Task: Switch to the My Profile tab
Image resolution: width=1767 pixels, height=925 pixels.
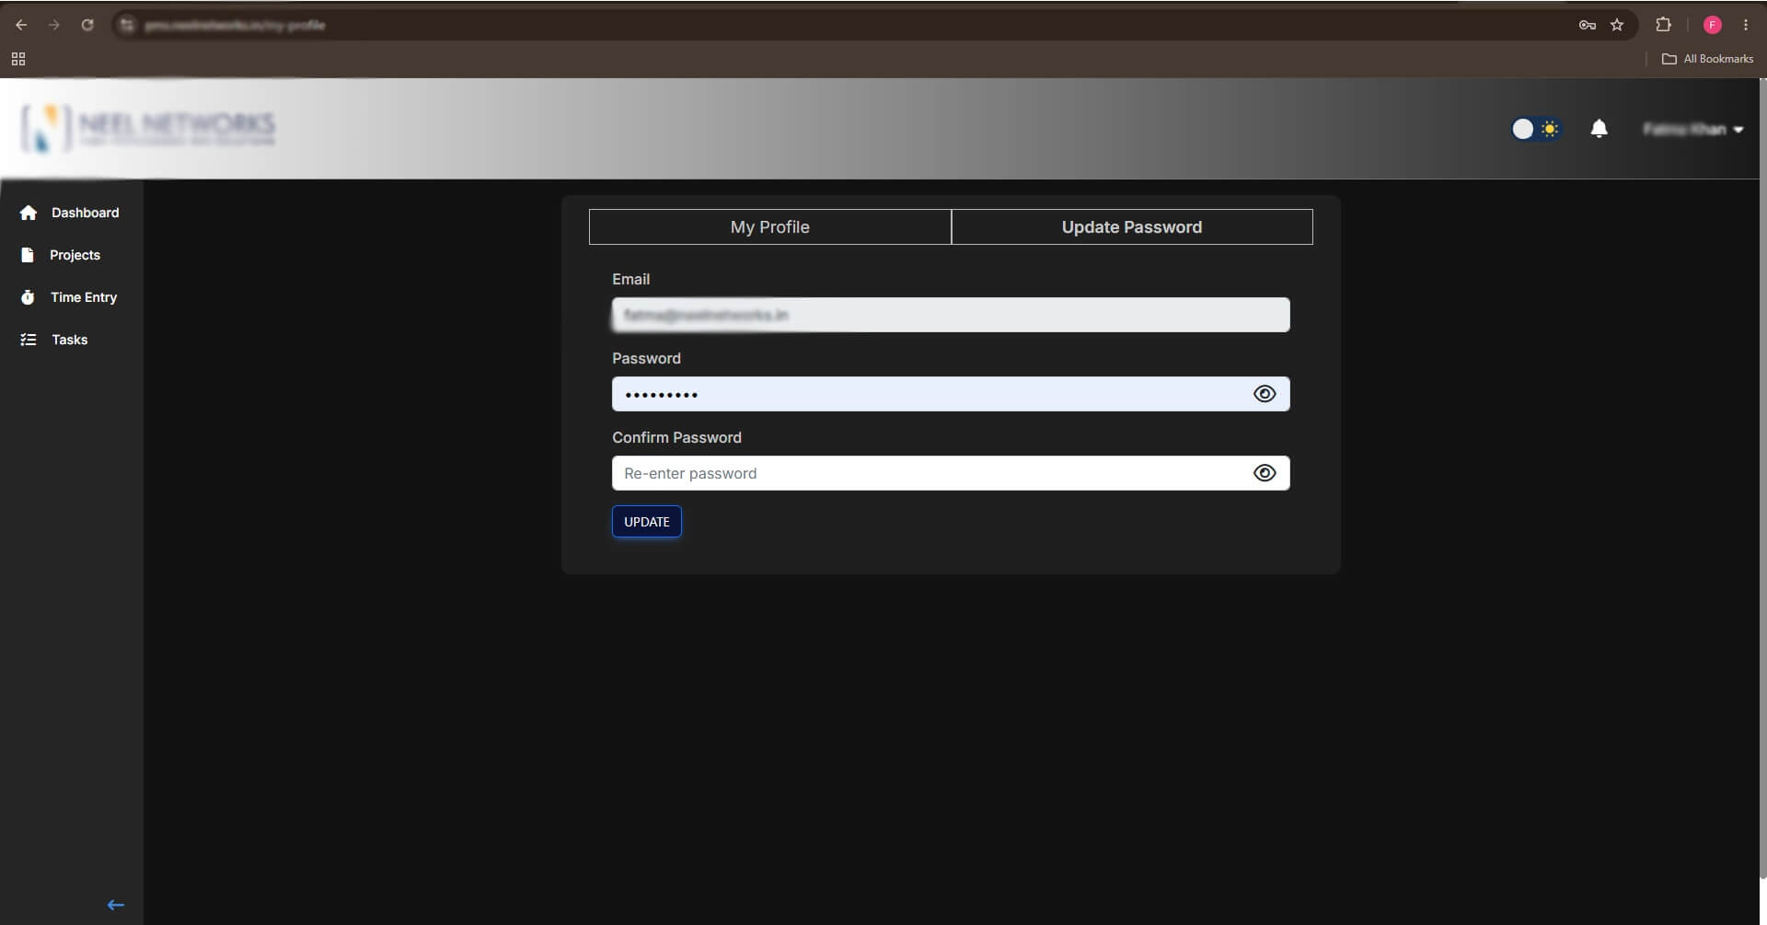Action: pyautogui.click(x=769, y=226)
